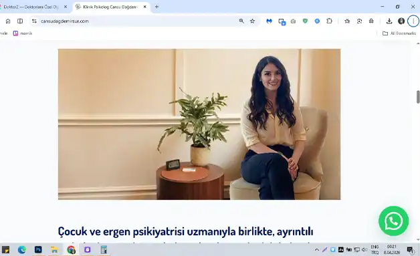View site information icon in address bar
Image resolution: width=420 pixels, height=256 pixels.
(34, 21)
